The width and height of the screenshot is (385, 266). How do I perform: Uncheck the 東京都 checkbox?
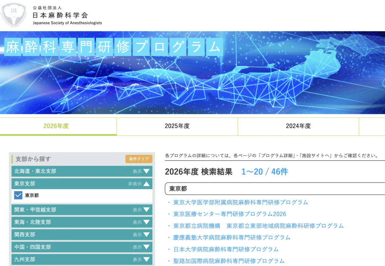[x=18, y=195]
